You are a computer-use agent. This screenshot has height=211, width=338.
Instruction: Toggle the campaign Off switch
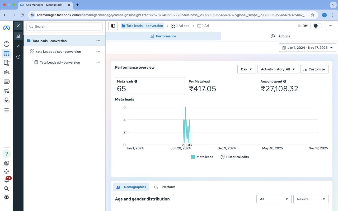[x=317, y=26]
